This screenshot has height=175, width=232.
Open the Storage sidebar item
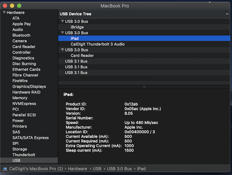tap(20, 149)
